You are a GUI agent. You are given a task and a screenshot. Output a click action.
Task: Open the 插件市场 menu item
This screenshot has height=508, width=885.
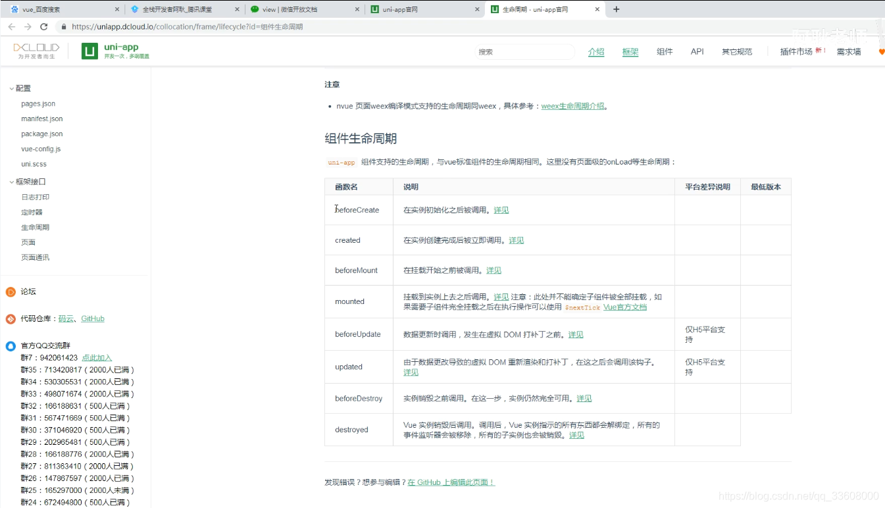coord(796,51)
